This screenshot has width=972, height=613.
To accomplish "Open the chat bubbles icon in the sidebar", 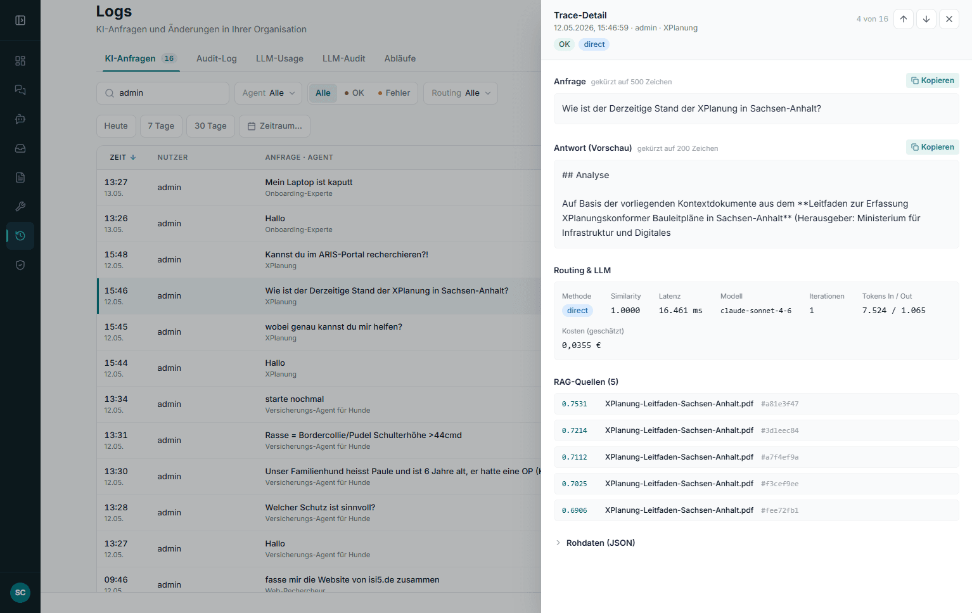I will click(x=20, y=90).
